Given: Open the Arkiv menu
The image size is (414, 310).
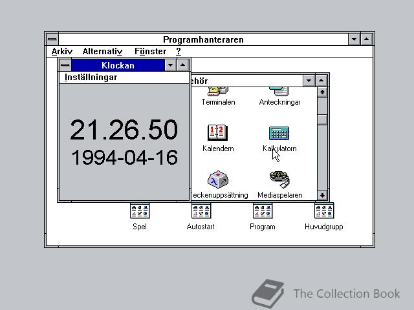Looking at the screenshot, I should [x=62, y=51].
